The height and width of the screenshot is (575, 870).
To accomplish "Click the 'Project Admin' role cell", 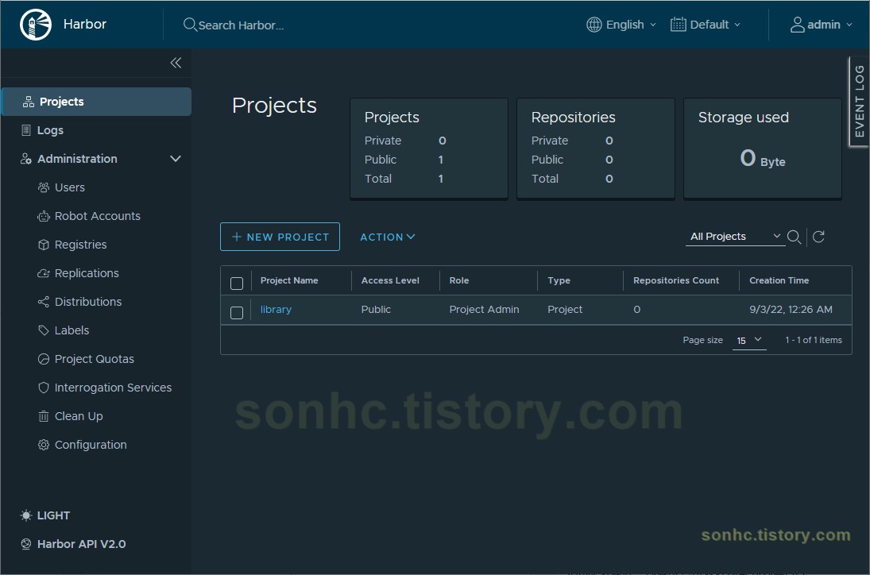I will pos(484,310).
